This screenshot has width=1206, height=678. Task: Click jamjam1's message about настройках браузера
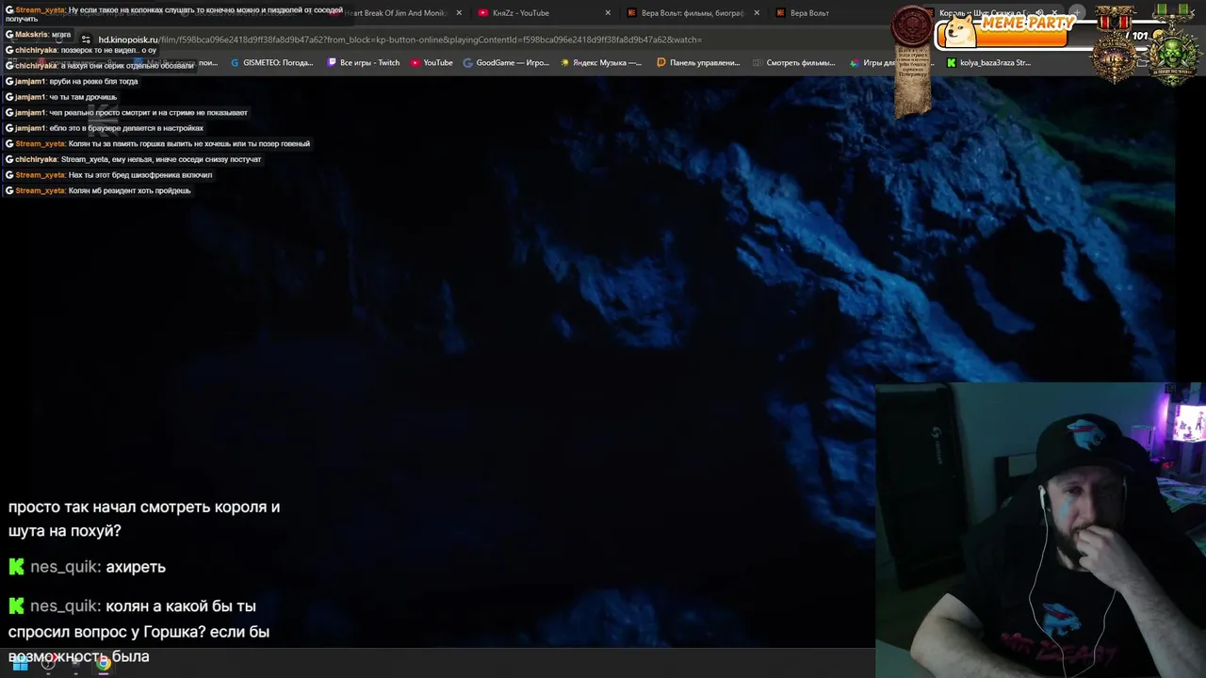(105, 128)
